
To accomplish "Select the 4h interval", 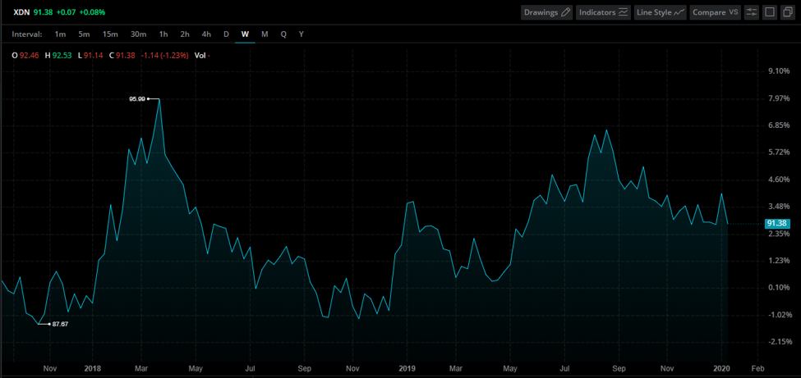I will pyautogui.click(x=206, y=34).
